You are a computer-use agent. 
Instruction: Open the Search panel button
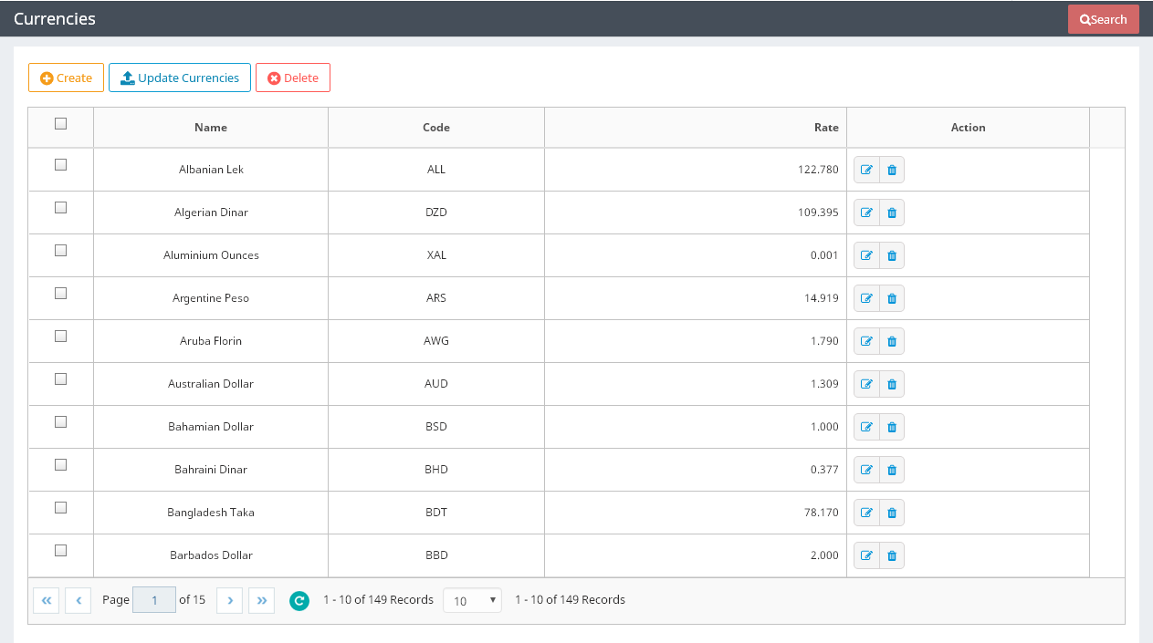click(x=1104, y=19)
